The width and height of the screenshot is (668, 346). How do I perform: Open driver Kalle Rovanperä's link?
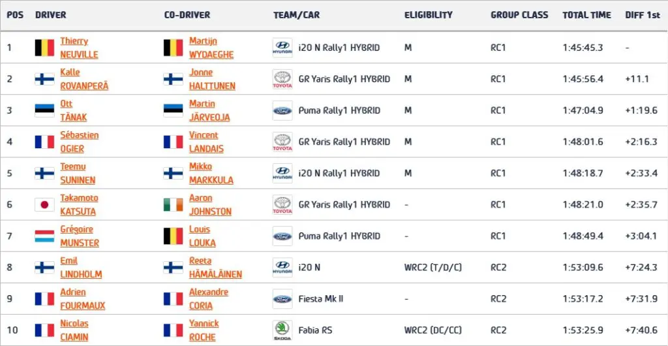[x=84, y=79]
